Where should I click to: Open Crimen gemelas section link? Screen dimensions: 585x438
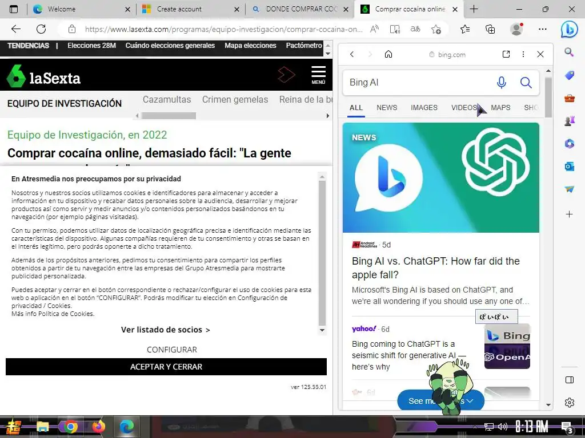235,99
